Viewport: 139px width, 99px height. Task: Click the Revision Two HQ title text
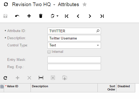click(31, 5)
